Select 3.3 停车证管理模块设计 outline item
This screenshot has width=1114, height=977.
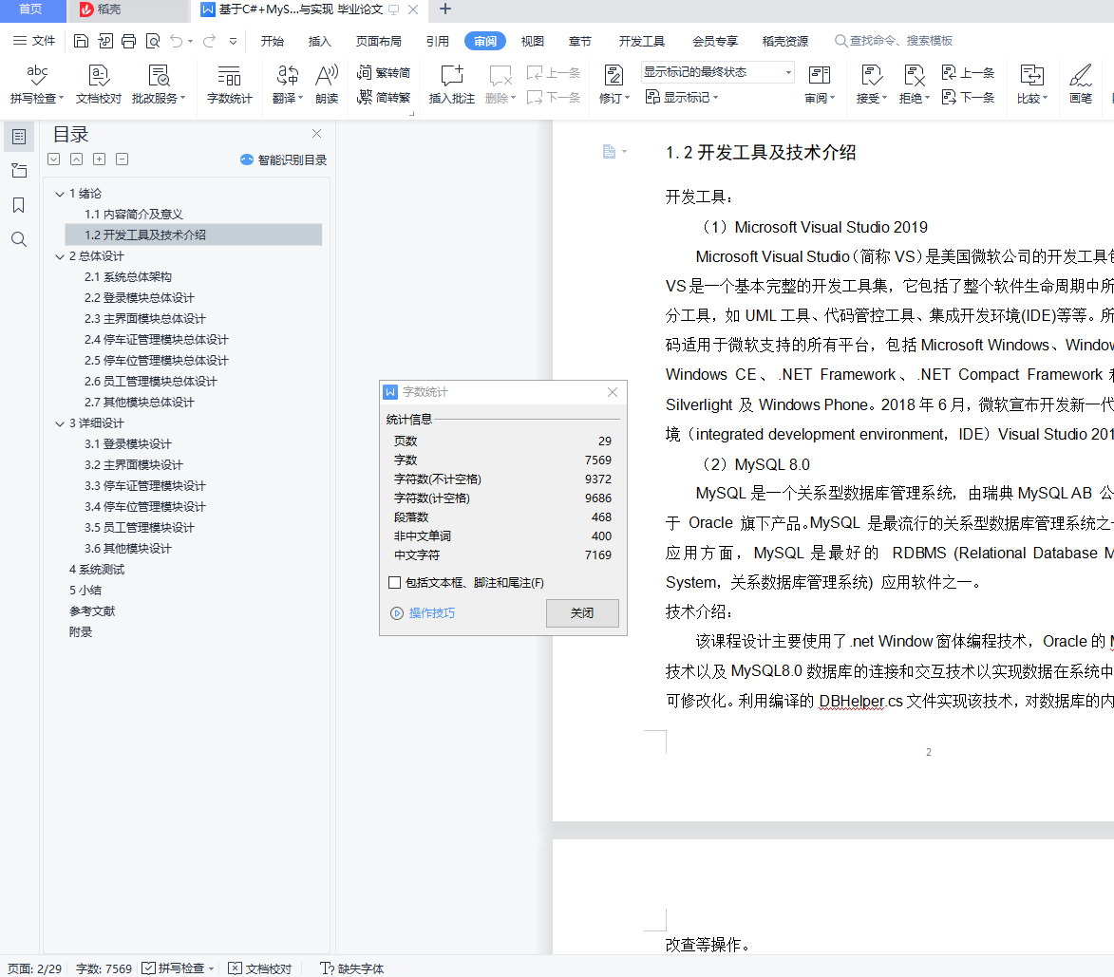tap(145, 486)
